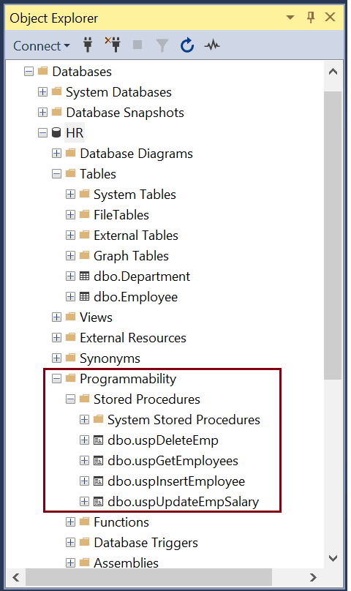Click the vertical scrollbar down arrow
Viewport: 351px width, 591px height.
click(333, 558)
